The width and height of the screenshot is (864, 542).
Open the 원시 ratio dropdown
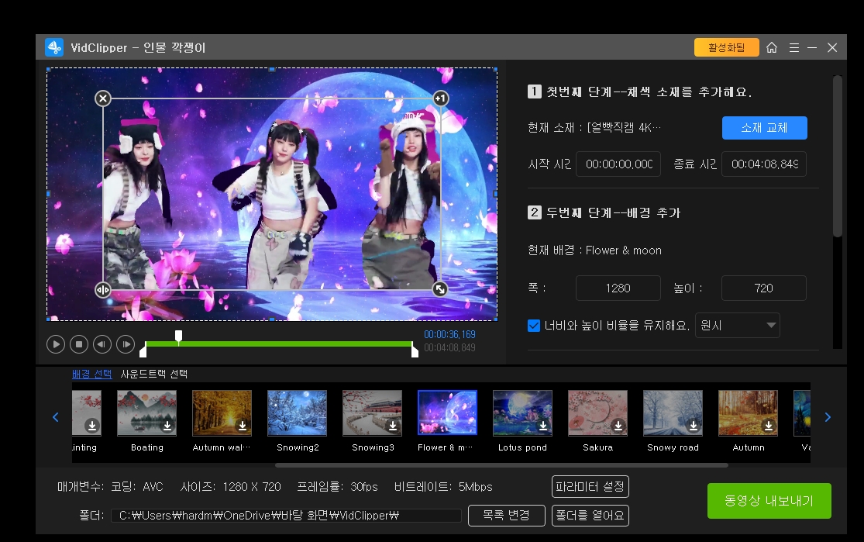[x=737, y=326]
